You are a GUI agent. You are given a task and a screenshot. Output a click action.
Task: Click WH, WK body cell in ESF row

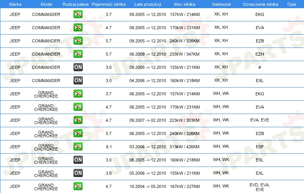click(221, 146)
